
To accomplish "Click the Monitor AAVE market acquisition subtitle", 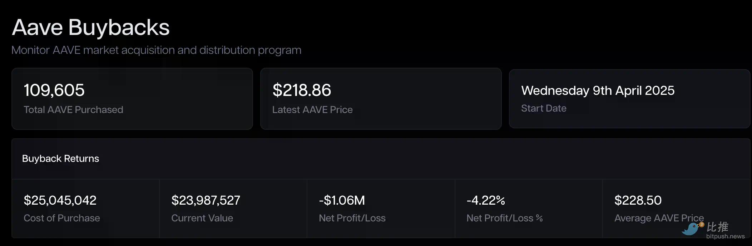I will pyautogui.click(x=156, y=50).
